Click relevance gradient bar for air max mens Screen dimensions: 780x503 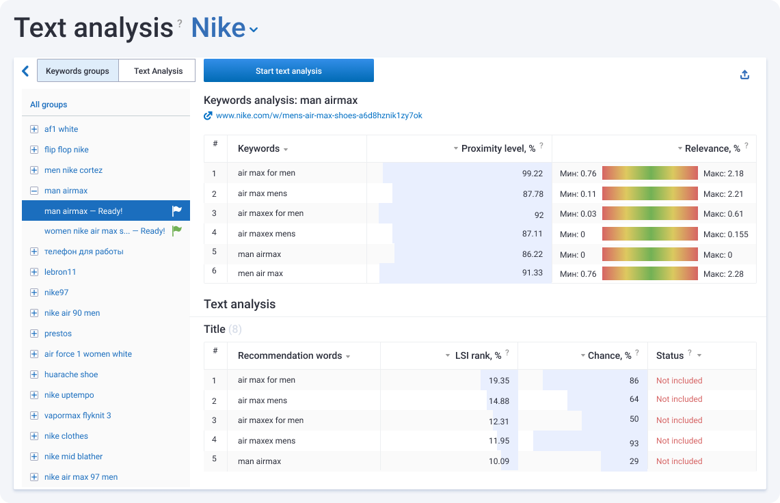point(649,193)
